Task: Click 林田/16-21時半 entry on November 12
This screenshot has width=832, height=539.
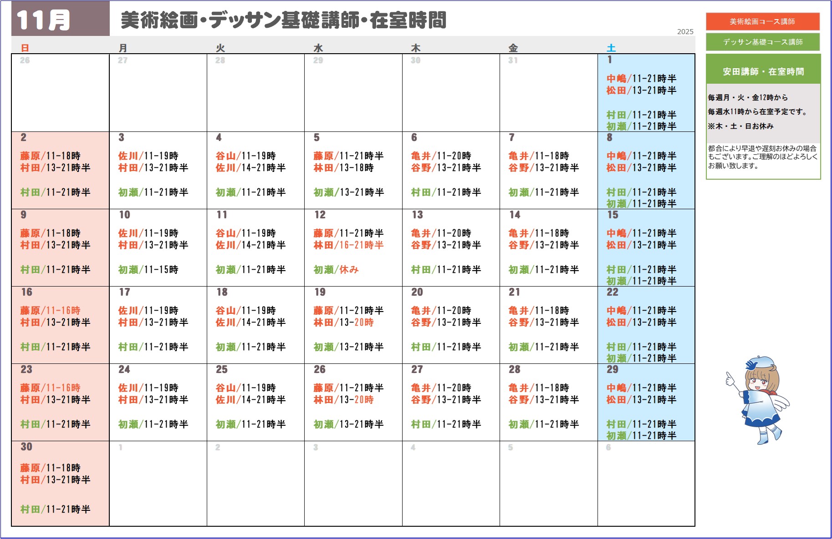Action: pos(348,245)
